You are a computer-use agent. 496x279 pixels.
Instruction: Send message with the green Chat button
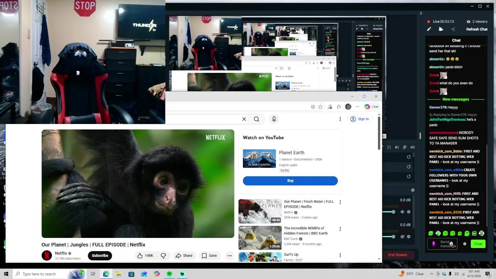tap(478, 244)
